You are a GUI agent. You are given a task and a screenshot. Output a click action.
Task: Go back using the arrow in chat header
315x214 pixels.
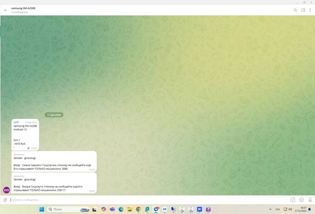click(6, 10)
